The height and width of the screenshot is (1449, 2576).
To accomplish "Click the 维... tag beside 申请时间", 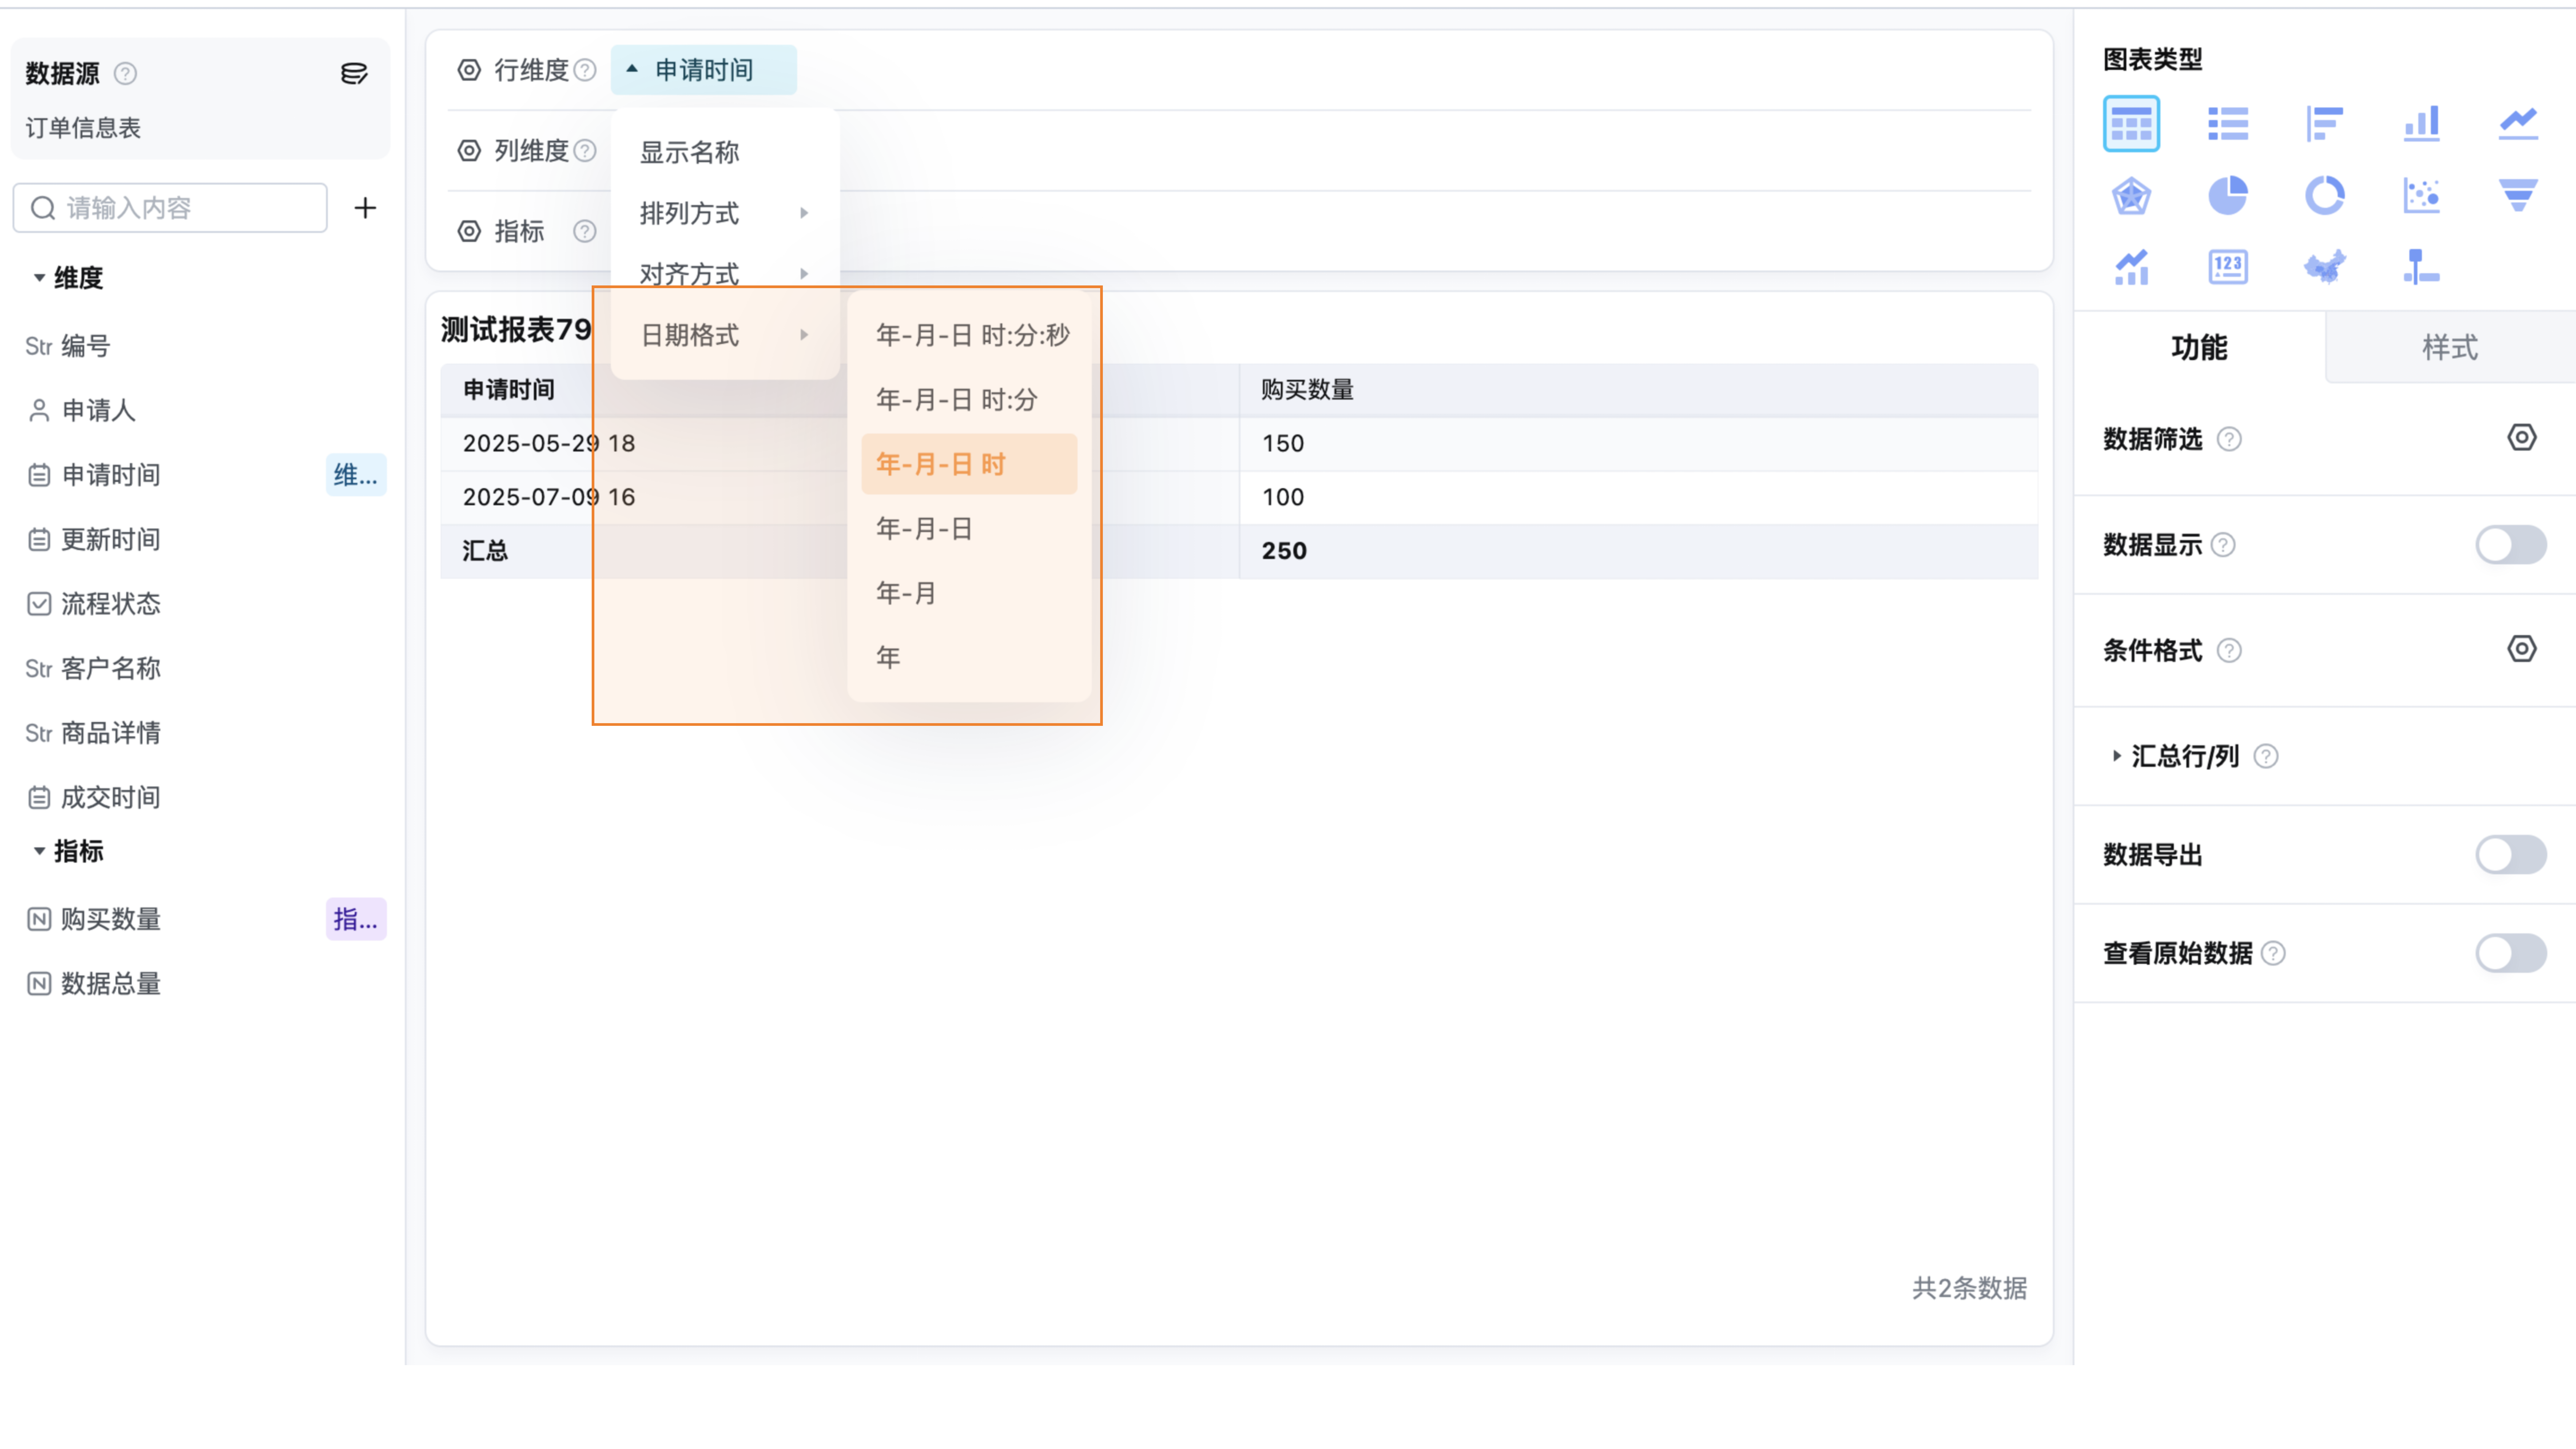I will (356, 475).
